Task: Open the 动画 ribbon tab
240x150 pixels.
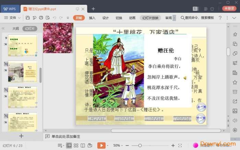Action: 132,18
